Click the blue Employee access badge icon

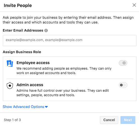coord(10,63)
